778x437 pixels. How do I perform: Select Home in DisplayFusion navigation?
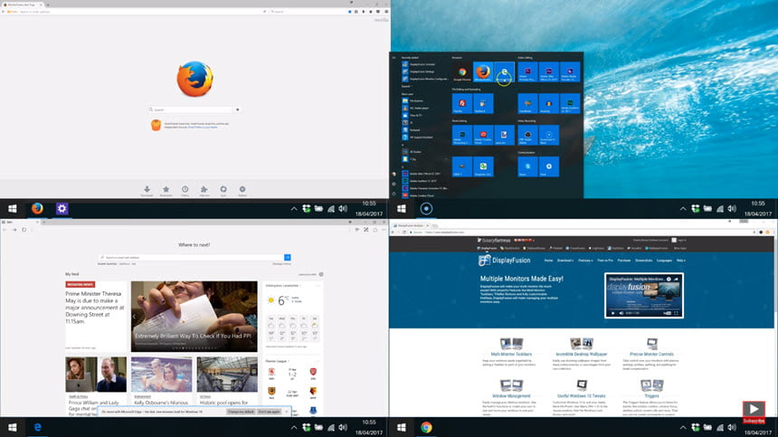pos(548,261)
